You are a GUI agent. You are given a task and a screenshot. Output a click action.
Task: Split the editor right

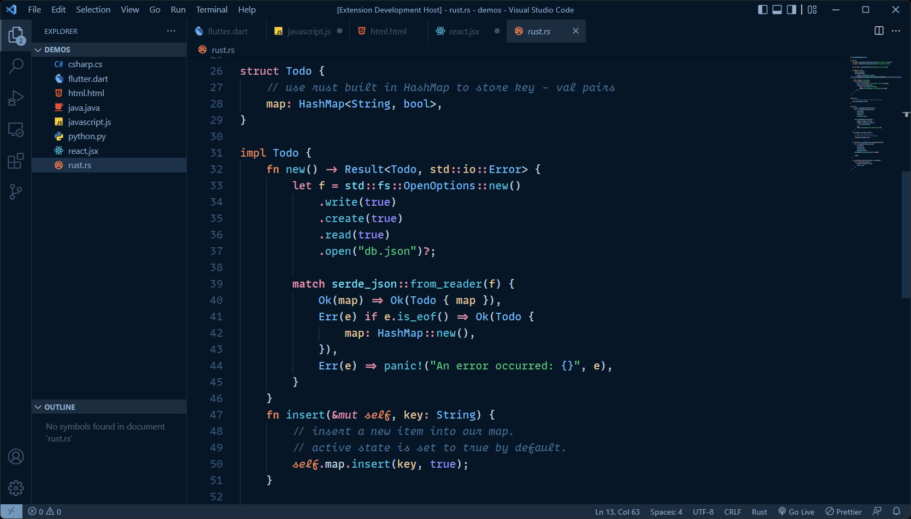click(879, 31)
